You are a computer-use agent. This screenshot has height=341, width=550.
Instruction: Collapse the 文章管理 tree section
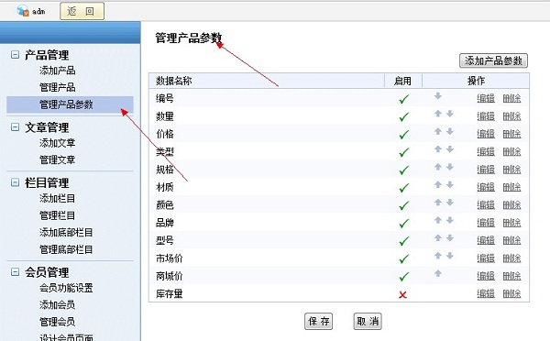tap(15, 127)
